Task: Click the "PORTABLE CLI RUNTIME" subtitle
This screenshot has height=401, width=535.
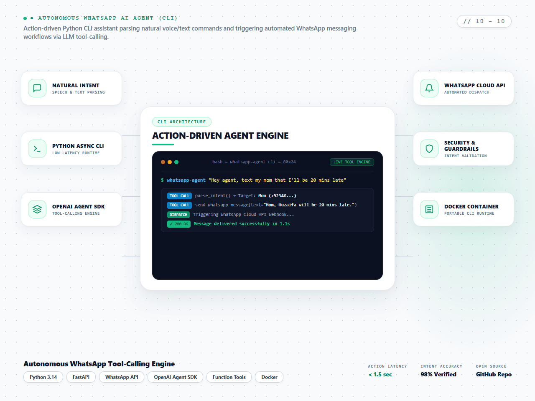Action: coord(469,213)
